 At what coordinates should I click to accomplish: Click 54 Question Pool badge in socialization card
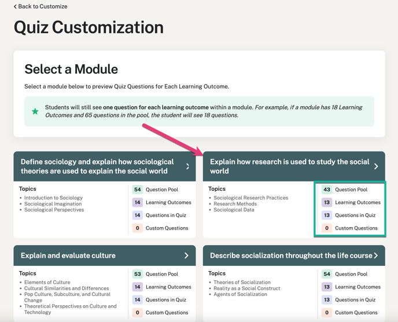click(327, 274)
